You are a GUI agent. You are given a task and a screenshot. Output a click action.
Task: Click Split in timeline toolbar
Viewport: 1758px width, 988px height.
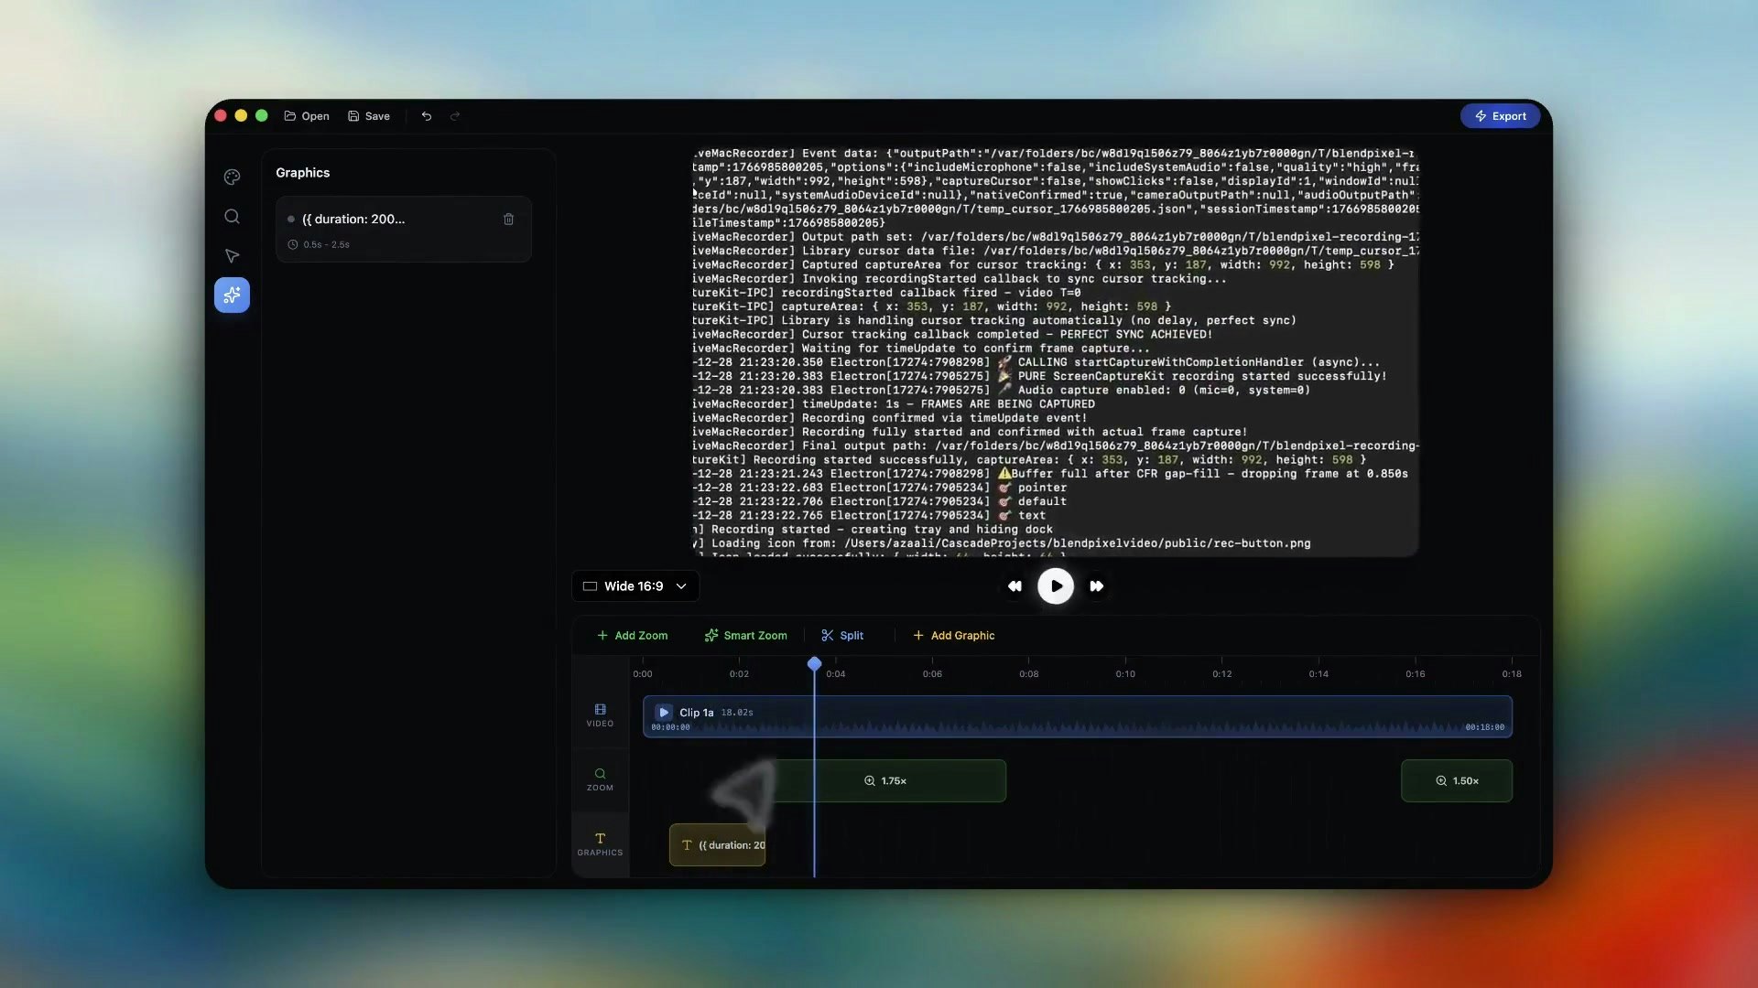(842, 636)
